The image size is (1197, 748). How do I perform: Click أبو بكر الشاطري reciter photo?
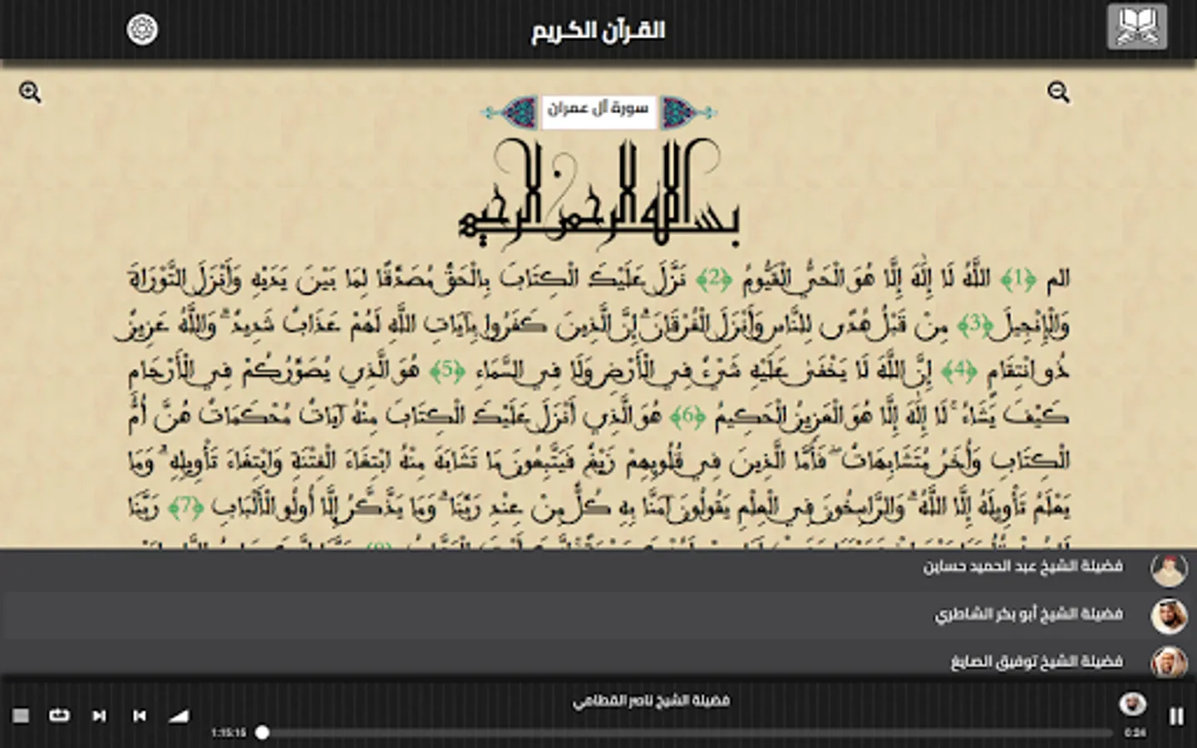[x=1168, y=616]
